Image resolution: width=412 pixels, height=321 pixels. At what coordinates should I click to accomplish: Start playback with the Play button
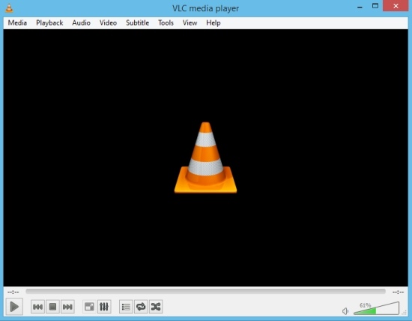pos(14,307)
